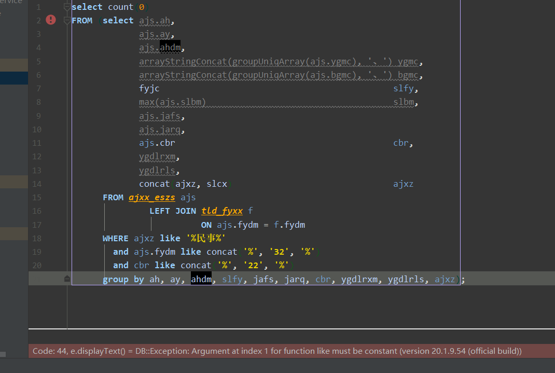Screen dimensions: 555x373
Task: Click bgmc alias at end of line 6
Action: click(x=408, y=75)
